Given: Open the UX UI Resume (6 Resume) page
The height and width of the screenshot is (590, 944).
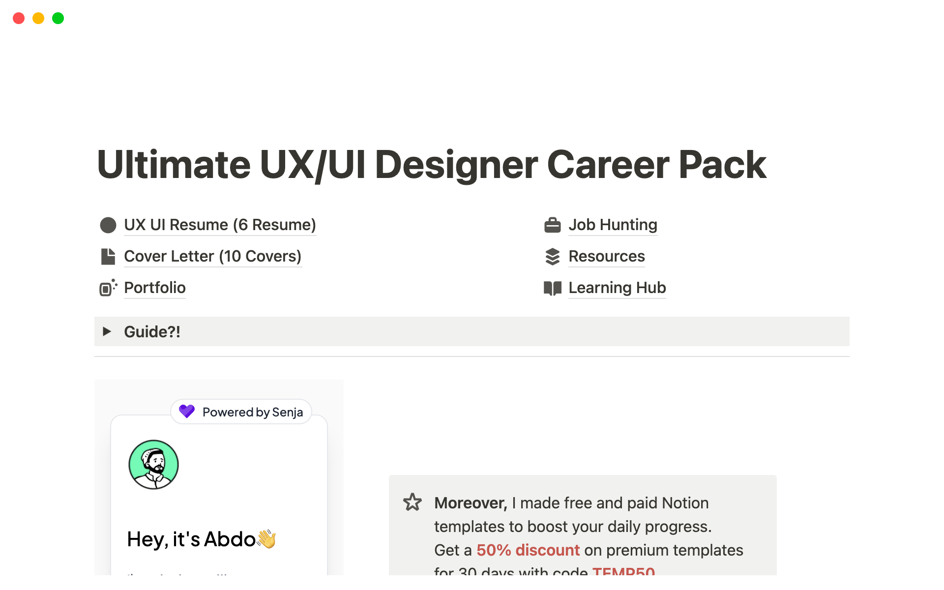Looking at the screenshot, I should coord(220,225).
